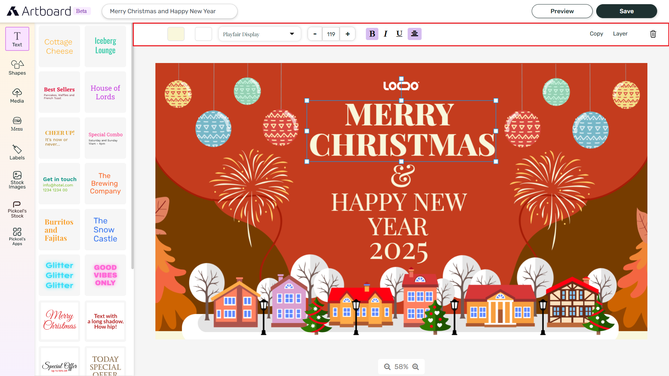Click the Save button

coord(626,11)
